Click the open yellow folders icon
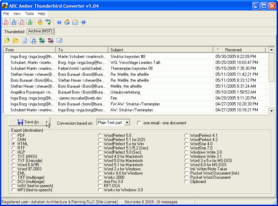 pyautogui.click(x=16, y=41)
